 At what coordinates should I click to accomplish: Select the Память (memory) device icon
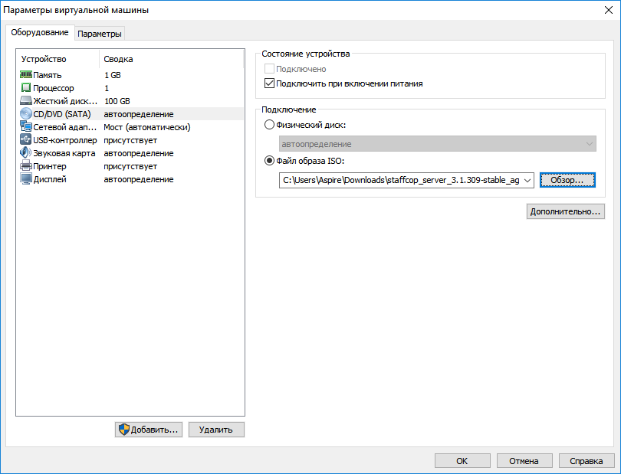pos(24,75)
